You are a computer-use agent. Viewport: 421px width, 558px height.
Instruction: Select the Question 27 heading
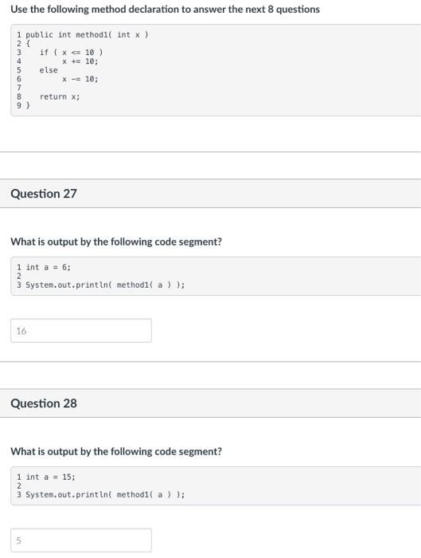coord(44,194)
